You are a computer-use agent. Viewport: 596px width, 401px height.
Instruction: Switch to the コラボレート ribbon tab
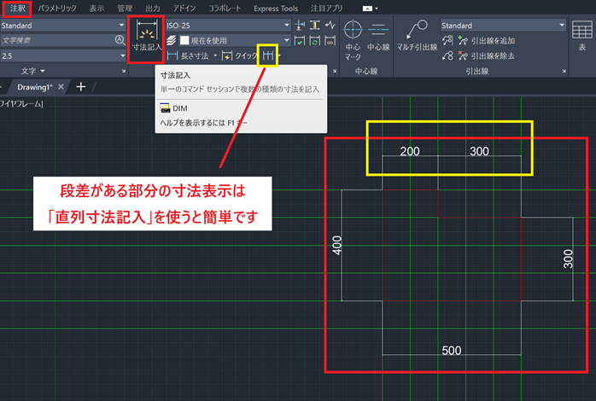pyautogui.click(x=225, y=9)
